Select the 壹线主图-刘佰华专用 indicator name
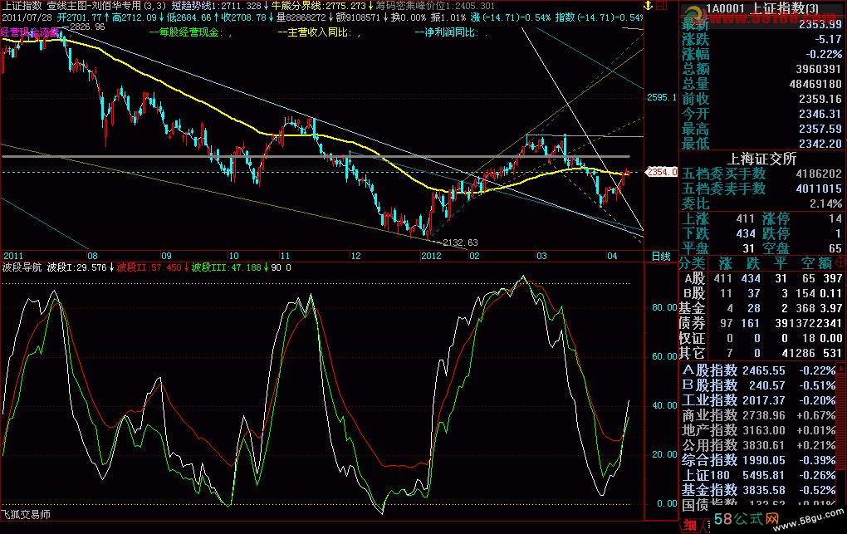Viewport: 847px width, 534px height. 94,6
